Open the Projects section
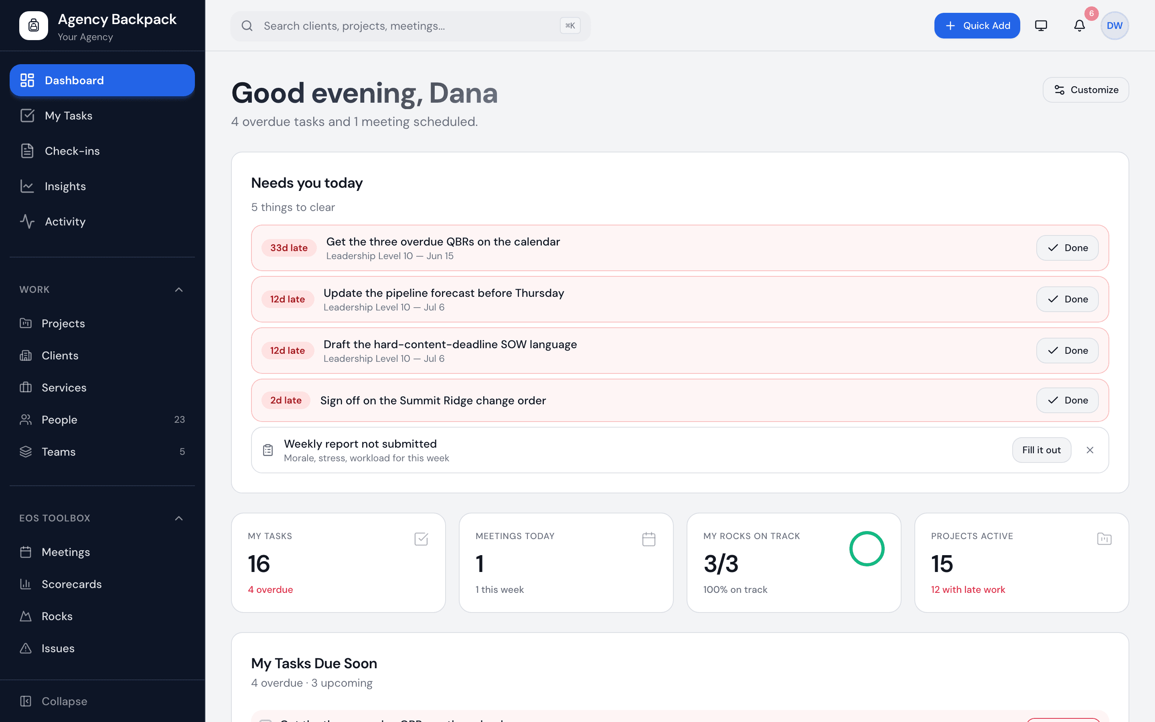This screenshot has height=722, width=1155. (102, 323)
